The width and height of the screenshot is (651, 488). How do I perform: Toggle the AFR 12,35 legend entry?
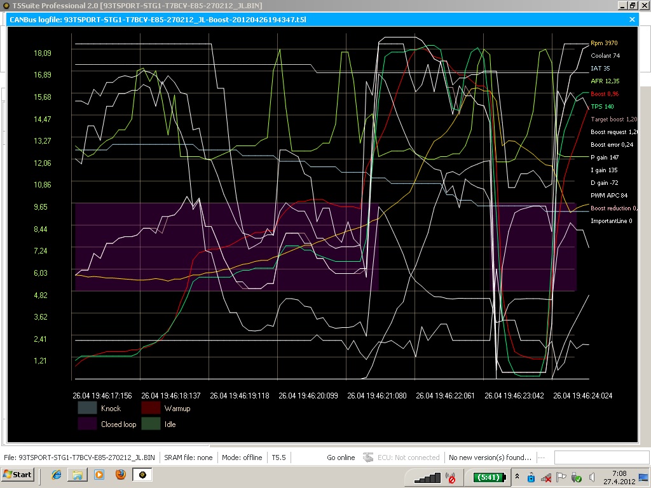(x=605, y=81)
